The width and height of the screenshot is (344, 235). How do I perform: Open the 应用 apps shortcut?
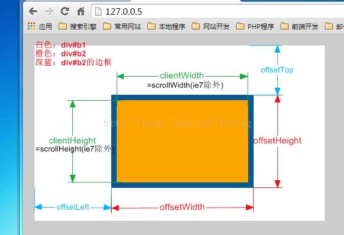40,26
